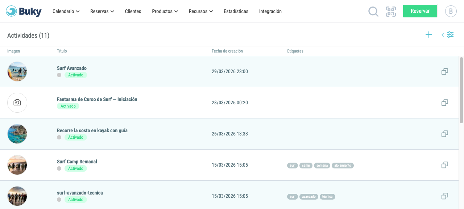464x209 pixels.
Task: Expand the Productos dropdown menu
Action: 165,11
